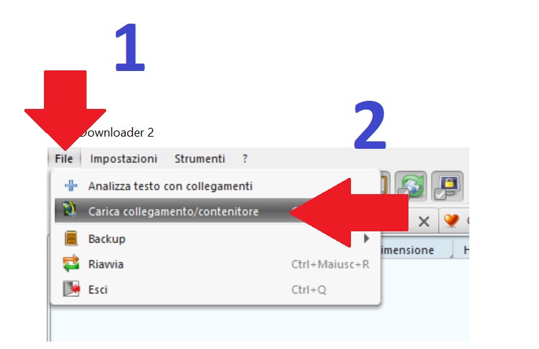The width and height of the screenshot is (539, 349).
Task: Open the Impostazioni menu
Action: [x=123, y=158]
